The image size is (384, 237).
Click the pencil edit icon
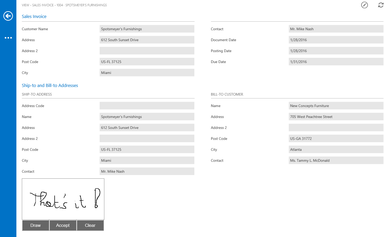point(364,5)
